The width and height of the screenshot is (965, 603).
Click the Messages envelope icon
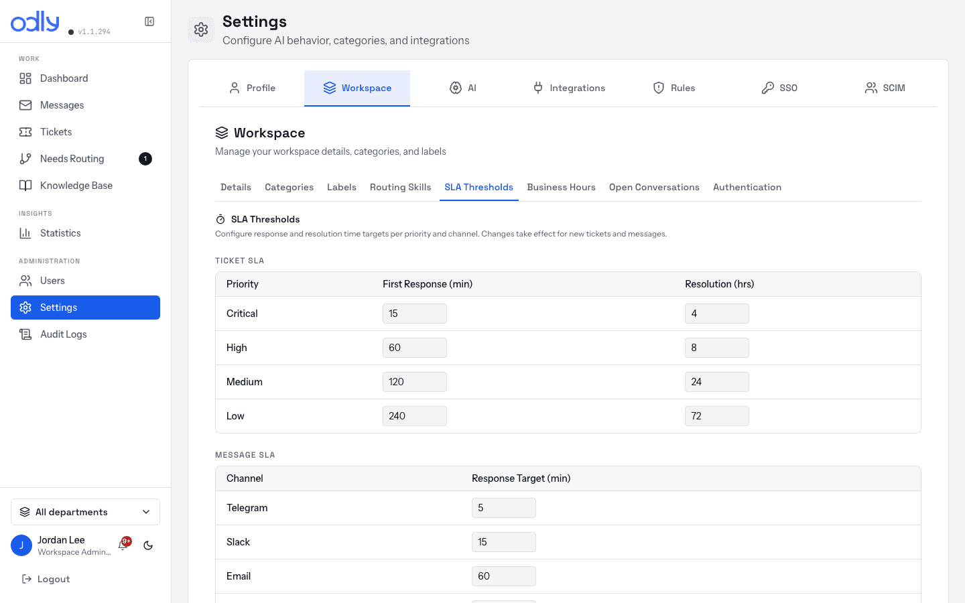pos(25,105)
